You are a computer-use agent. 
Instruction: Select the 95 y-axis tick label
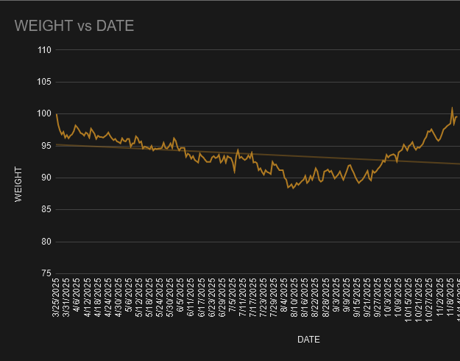click(x=46, y=146)
